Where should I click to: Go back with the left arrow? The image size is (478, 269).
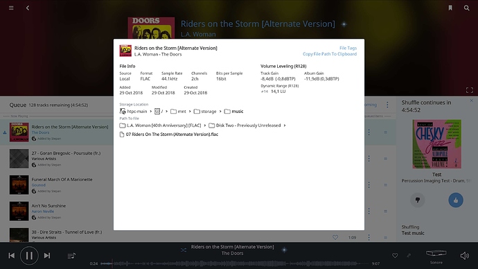click(28, 8)
